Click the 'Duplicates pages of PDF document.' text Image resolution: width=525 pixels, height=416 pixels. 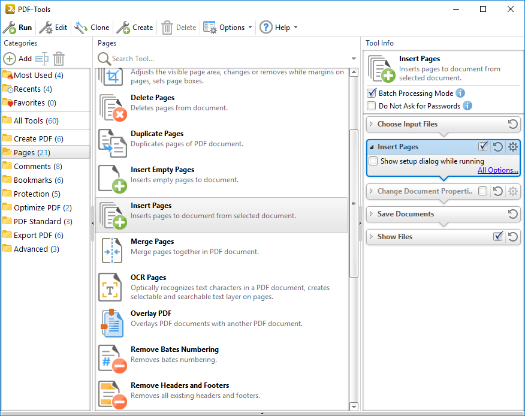point(187,144)
